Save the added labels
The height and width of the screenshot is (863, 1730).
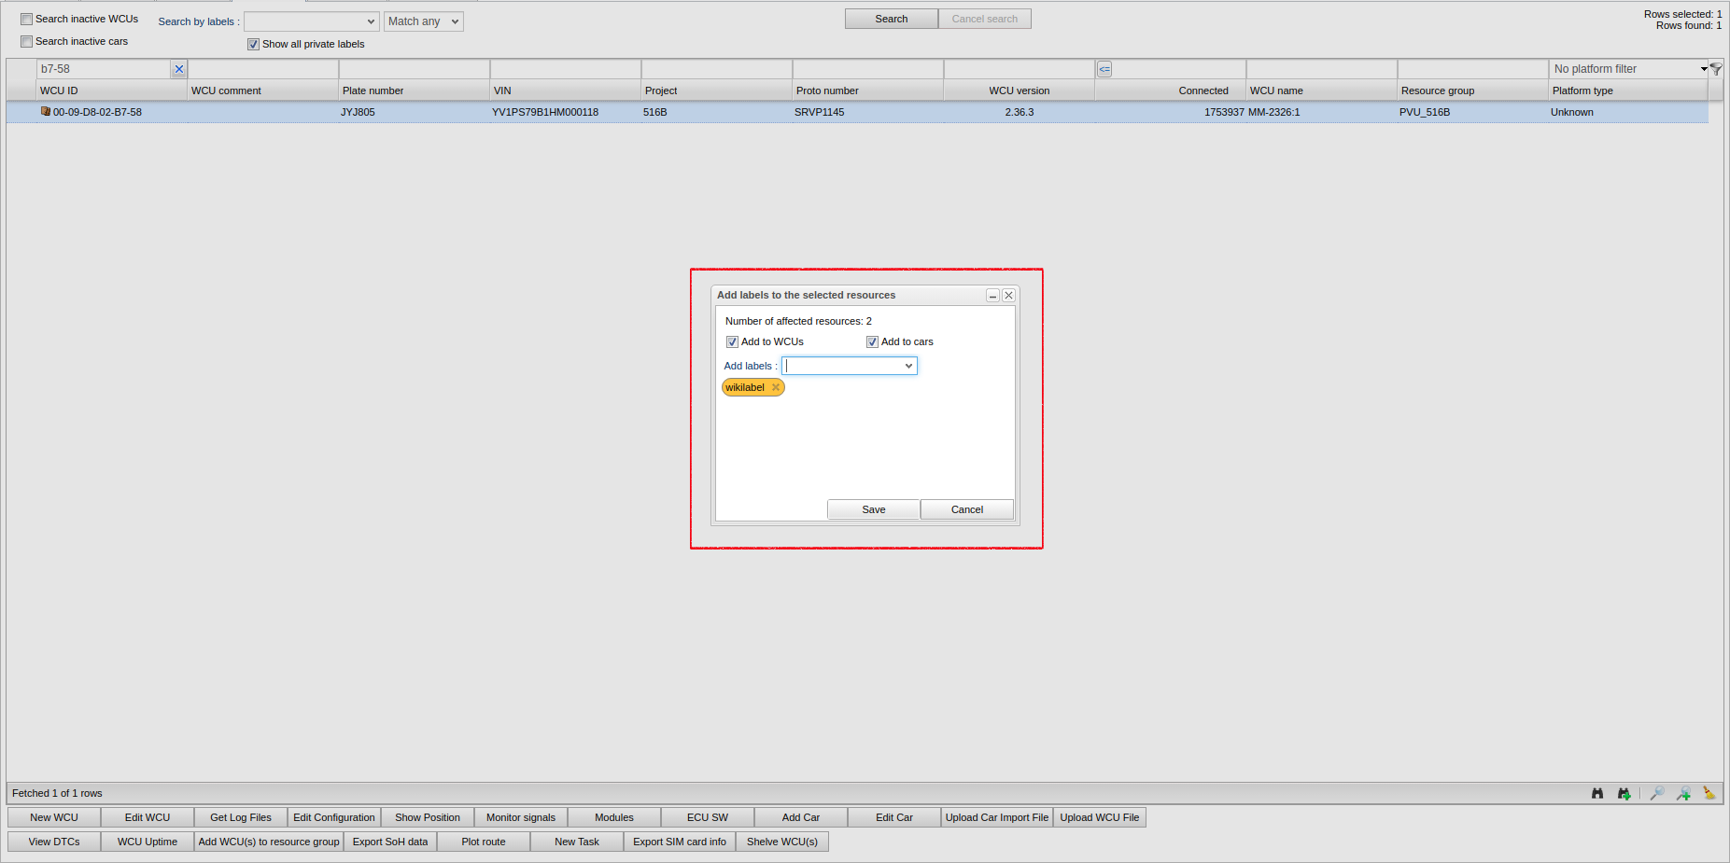(873, 509)
